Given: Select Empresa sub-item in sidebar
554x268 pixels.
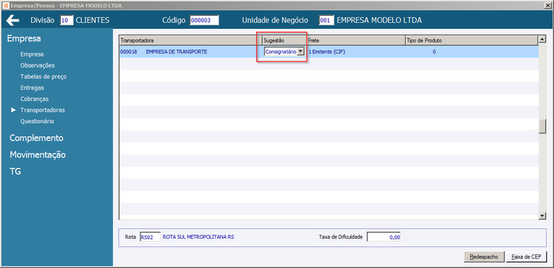Looking at the screenshot, I should [x=32, y=55].
